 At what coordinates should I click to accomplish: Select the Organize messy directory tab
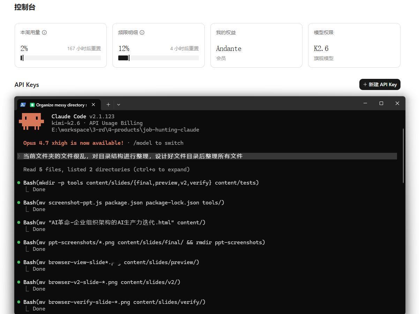(x=59, y=105)
